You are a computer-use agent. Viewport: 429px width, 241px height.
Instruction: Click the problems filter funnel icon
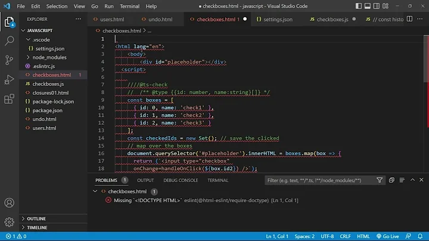380,180
